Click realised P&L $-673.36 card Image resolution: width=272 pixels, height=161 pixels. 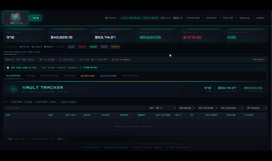202,35
